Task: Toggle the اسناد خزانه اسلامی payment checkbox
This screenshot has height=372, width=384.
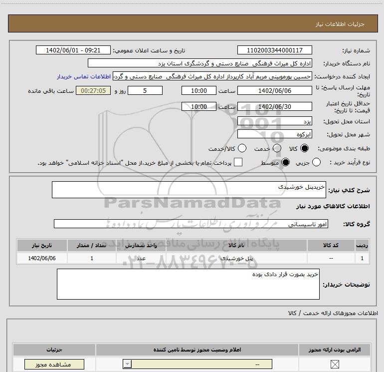Action: click(238, 162)
